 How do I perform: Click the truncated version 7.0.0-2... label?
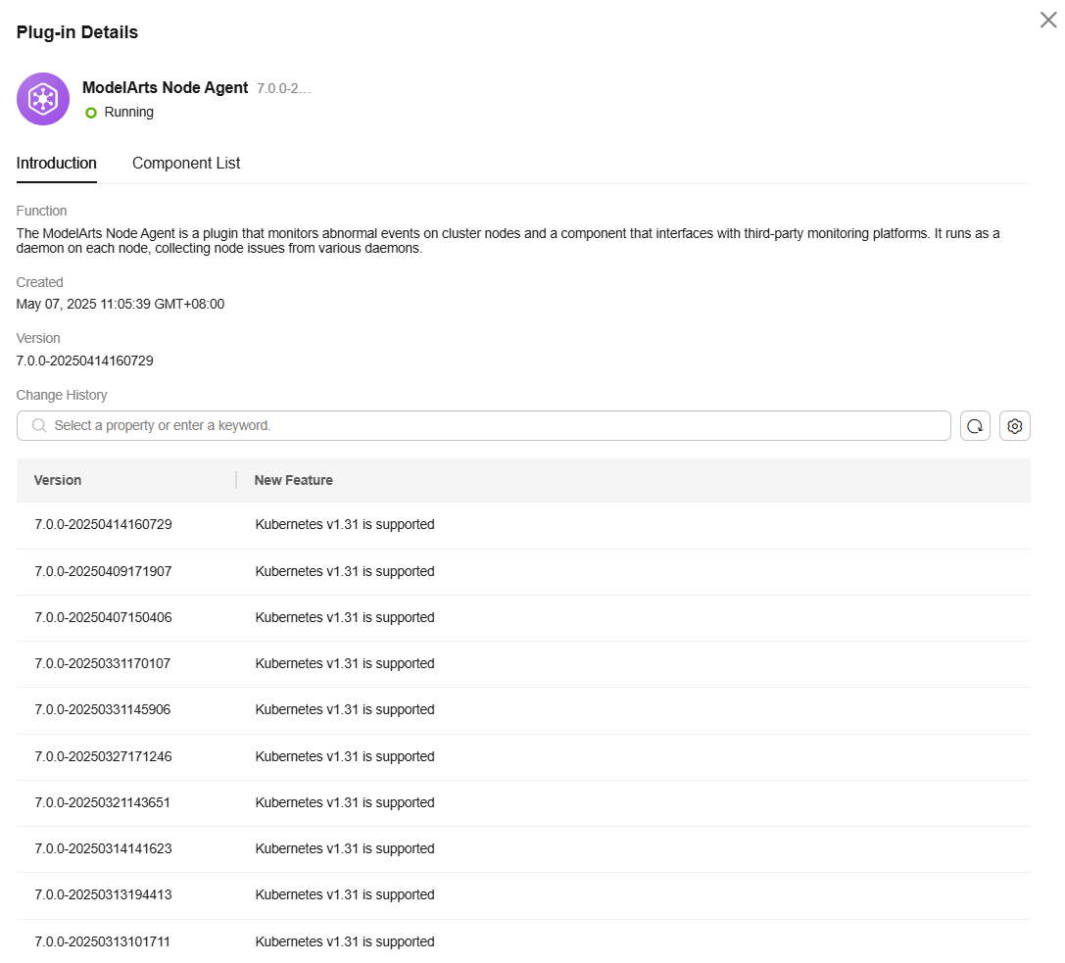[283, 88]
